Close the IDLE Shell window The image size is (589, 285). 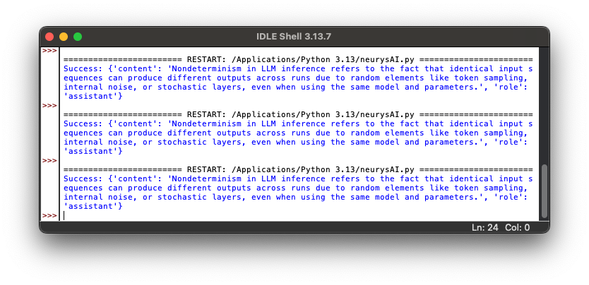(x=49, y=37)
